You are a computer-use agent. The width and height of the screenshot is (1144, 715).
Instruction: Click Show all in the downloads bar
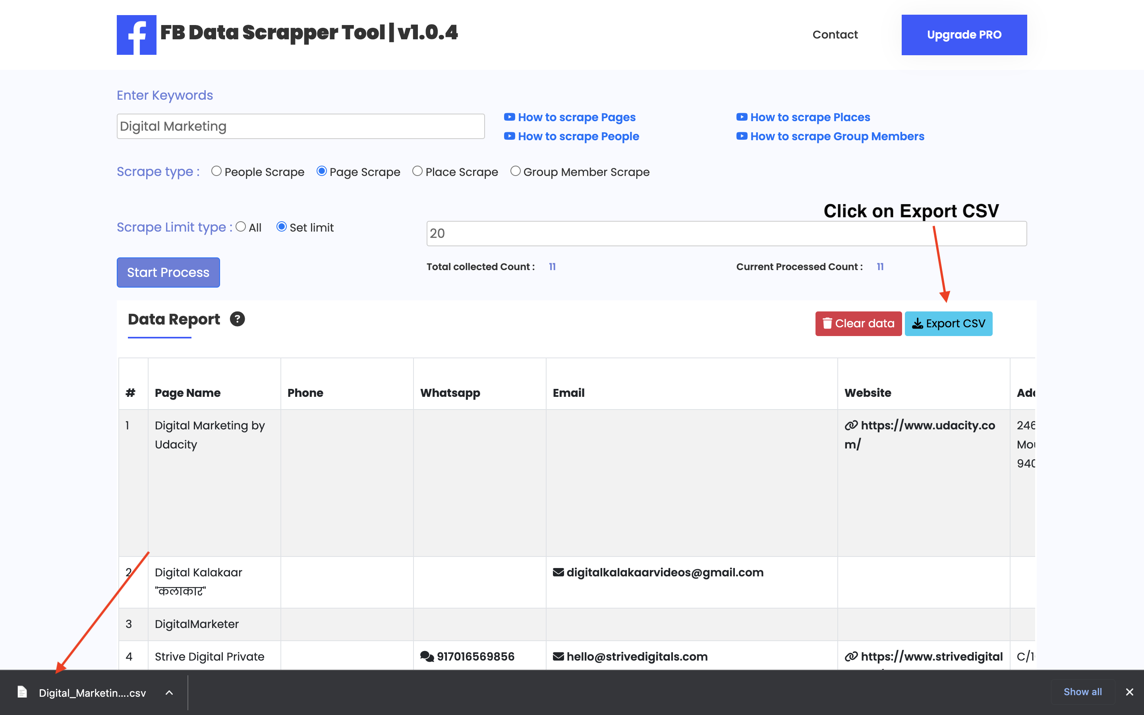[x=1083, y=692]
